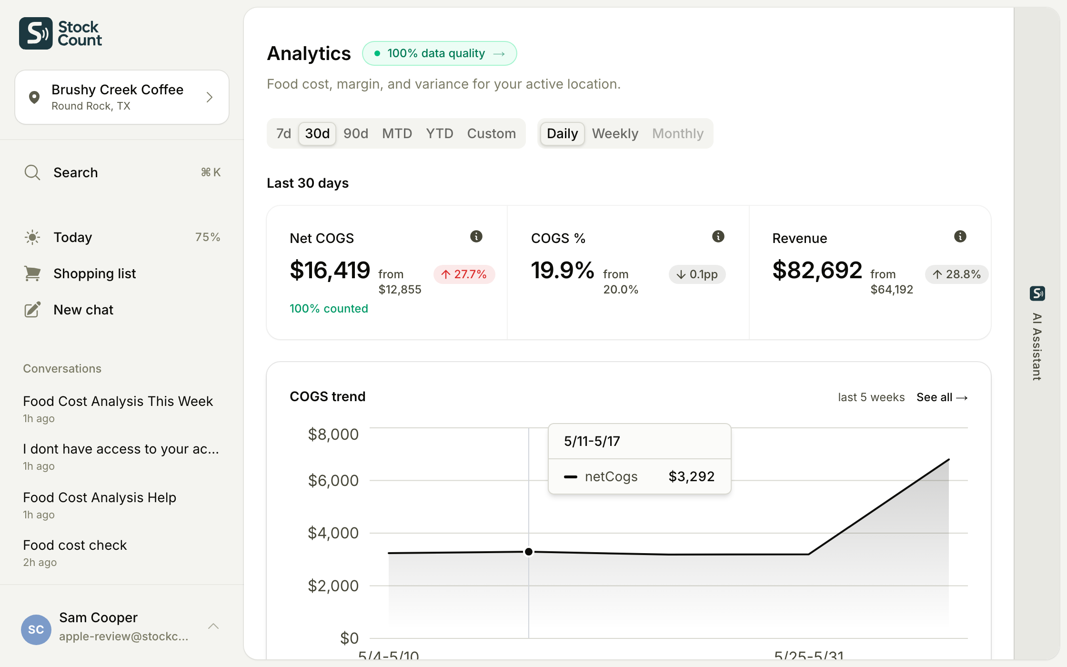Expand the Brushy Creek Coffee location chevron
Image resolution: width=1067 pixels, height=667 pixels.
click(x=210, y=97)
